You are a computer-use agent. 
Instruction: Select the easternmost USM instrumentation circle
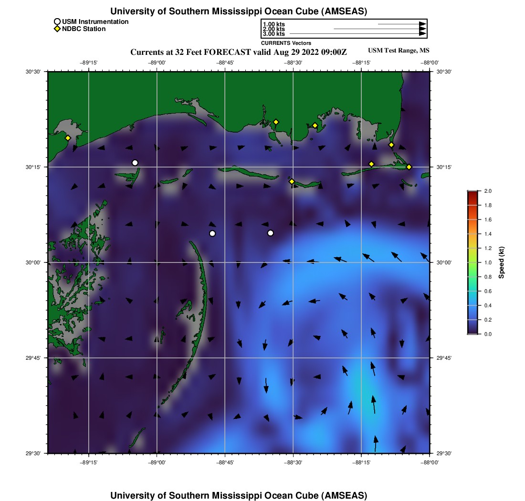(x=271, y=233)
